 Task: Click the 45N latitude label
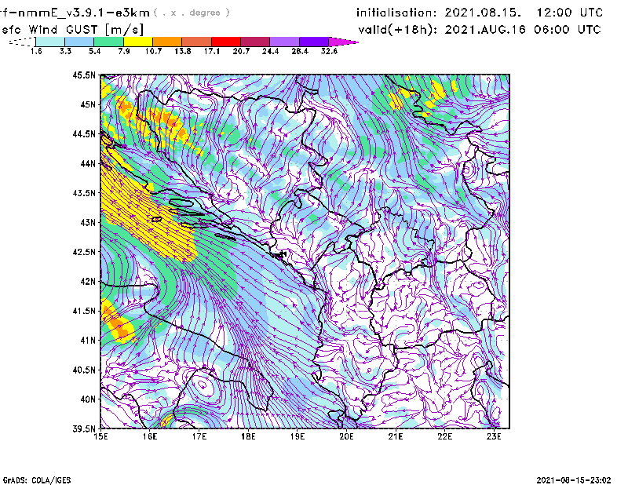tap(88, 104)
